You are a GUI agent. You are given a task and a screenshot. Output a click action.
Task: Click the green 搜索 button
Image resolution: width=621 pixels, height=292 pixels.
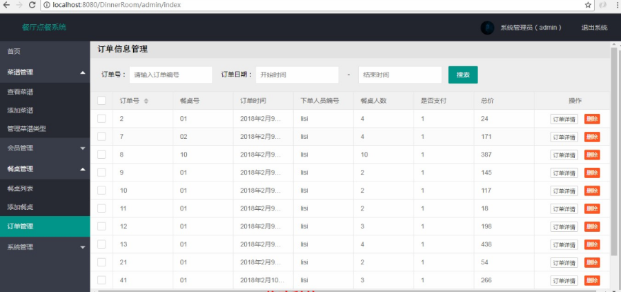click(463, 75)
